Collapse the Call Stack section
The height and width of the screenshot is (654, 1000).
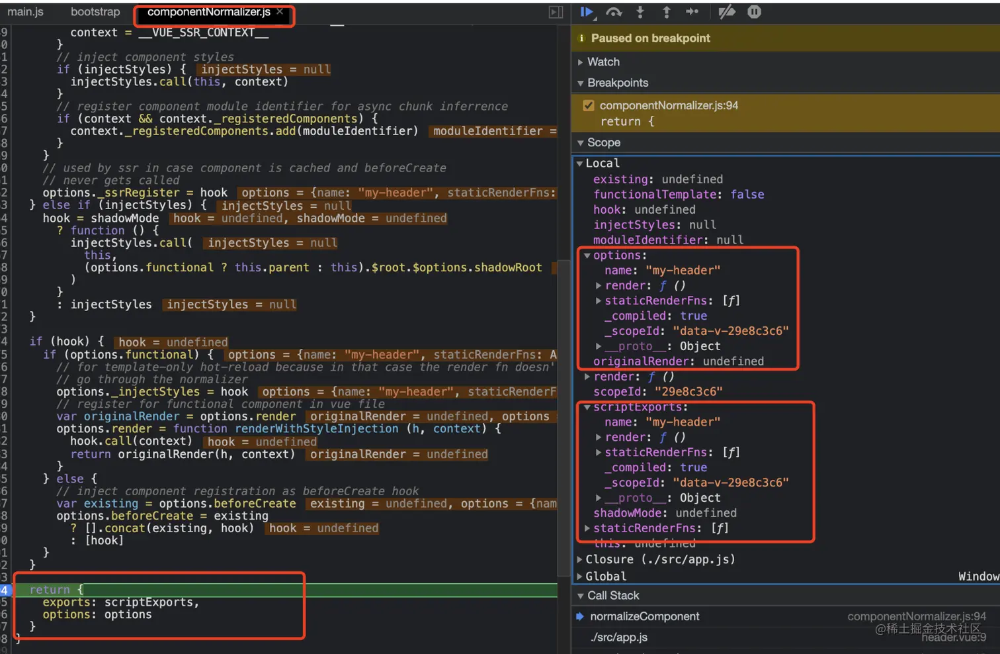click(x=580, y=596)
